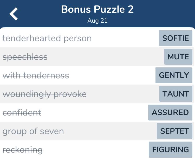
Task: Select the GENTLY answer tile
Action: 174,75
